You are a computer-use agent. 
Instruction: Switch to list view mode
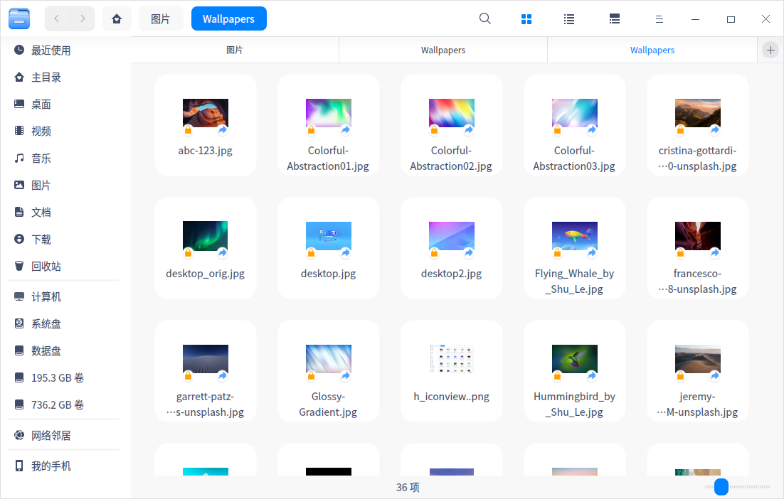point(569,19)
